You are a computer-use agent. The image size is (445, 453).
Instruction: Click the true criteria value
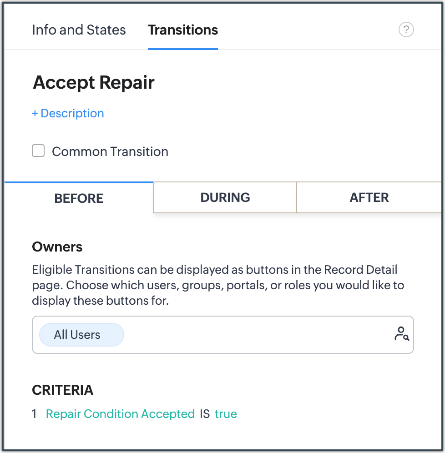point(226,414)
